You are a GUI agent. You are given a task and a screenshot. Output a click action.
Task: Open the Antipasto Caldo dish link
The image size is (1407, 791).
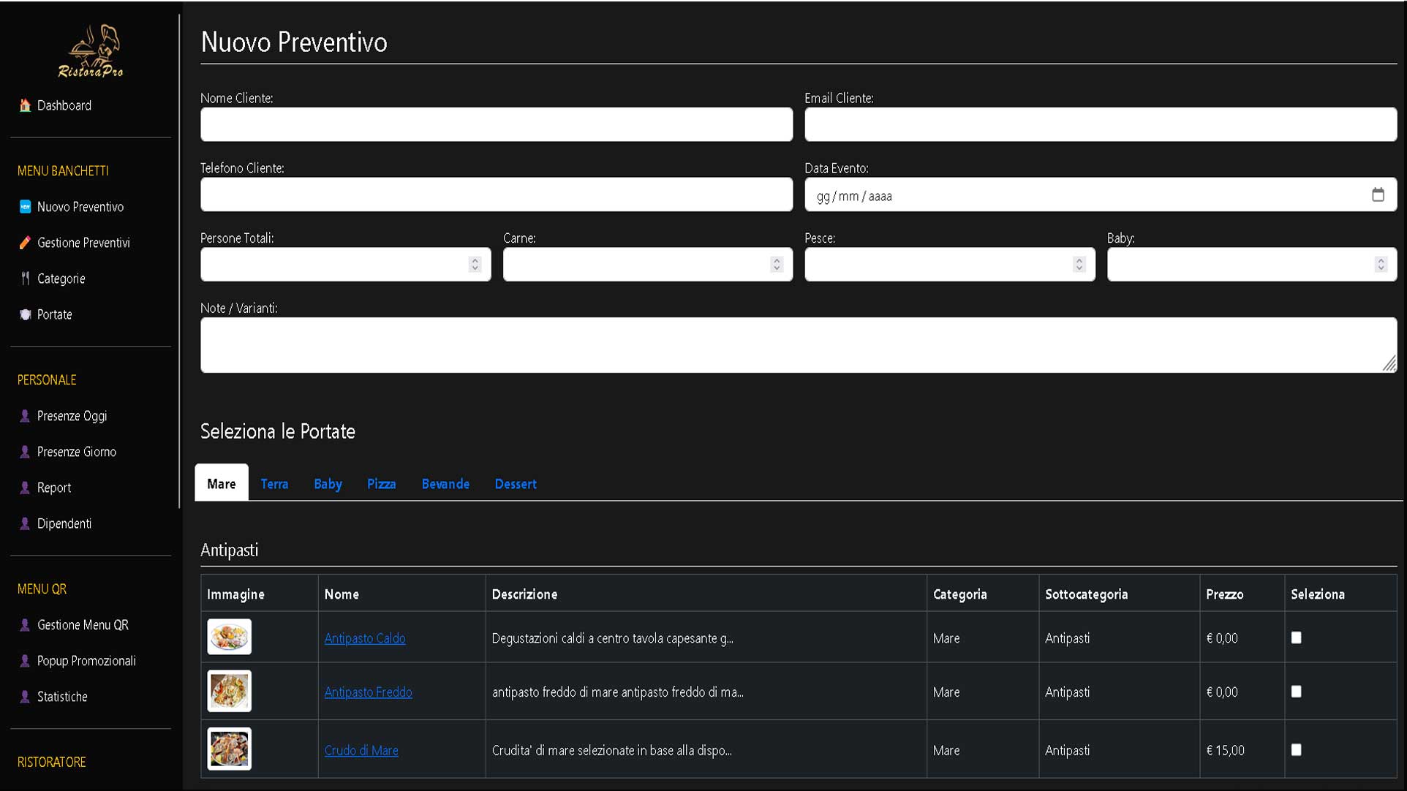pos(365,638)
